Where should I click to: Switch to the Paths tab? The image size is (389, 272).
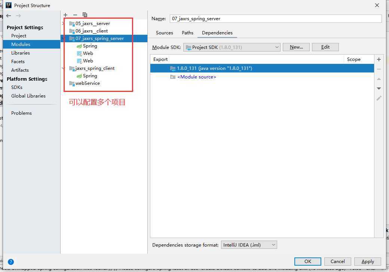187,33
